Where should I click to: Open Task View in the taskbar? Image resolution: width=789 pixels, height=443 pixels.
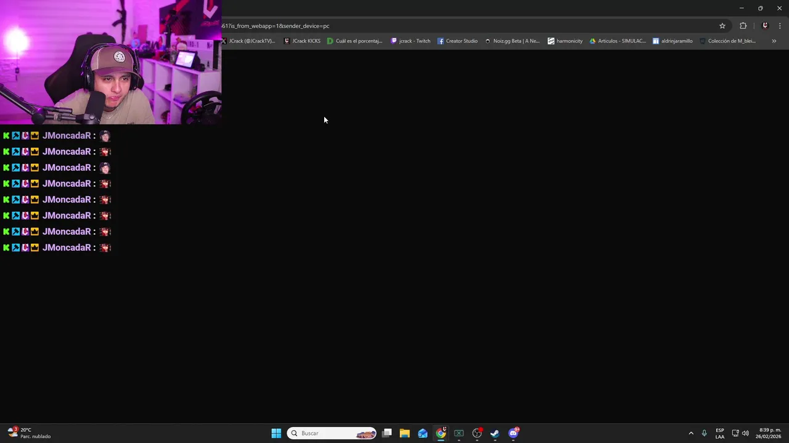pyautogui.click(x=387, y=433)
